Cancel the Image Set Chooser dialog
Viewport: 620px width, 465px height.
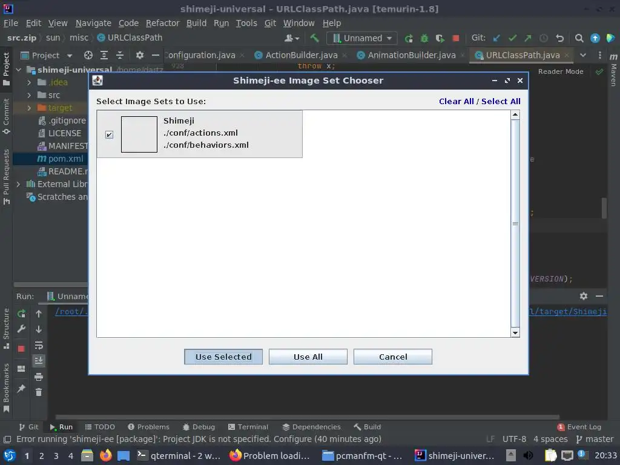392,357
